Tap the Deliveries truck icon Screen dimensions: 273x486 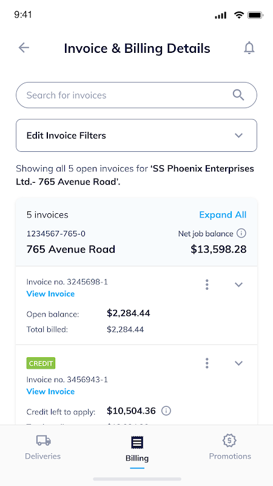[43, 440]
